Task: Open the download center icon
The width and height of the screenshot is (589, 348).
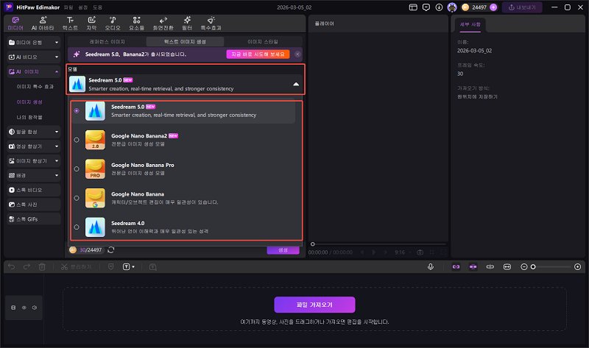Action: pyautogui.click(x=439, y=7)
